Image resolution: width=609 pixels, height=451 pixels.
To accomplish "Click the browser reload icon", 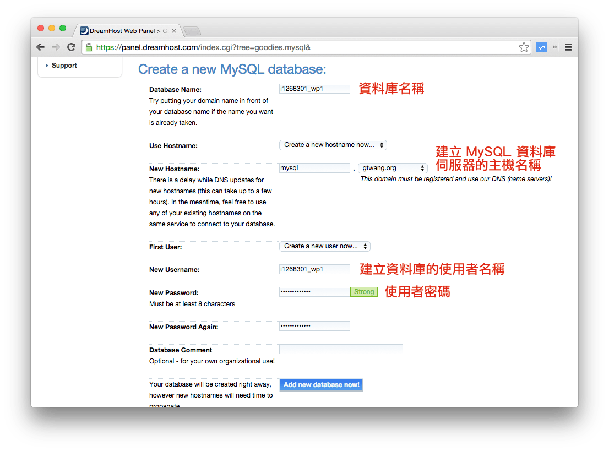I will 71,47.
